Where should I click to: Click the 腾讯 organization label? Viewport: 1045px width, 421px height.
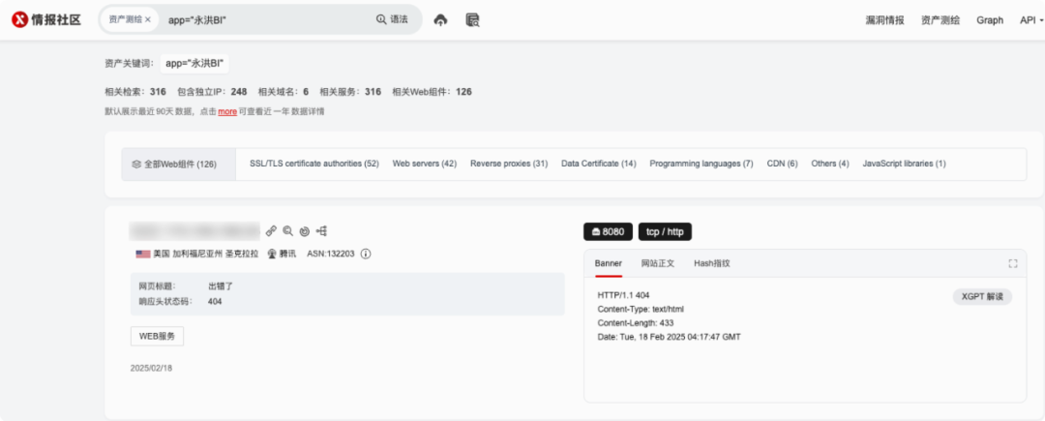pos(288,254)
